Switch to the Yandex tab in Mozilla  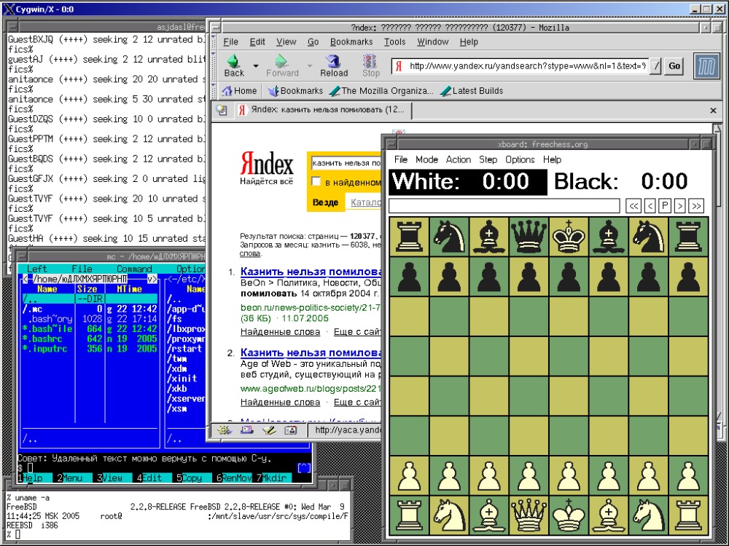[324, 111]
